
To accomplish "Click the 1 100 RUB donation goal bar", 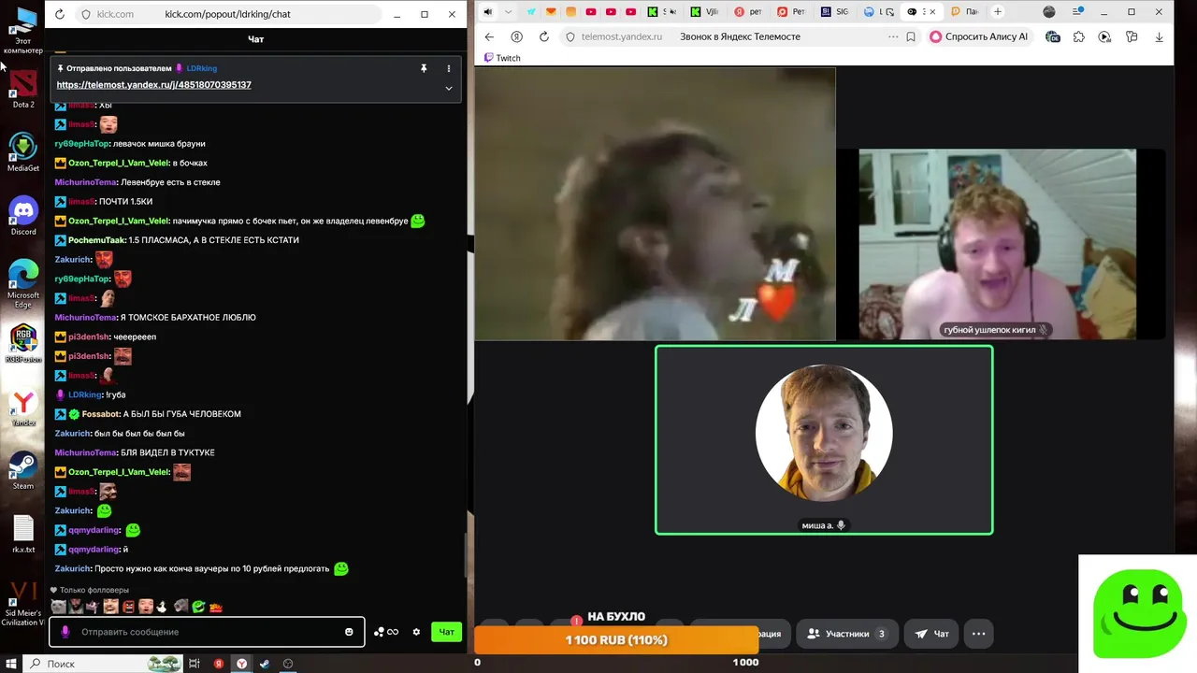I will point(616,640).
